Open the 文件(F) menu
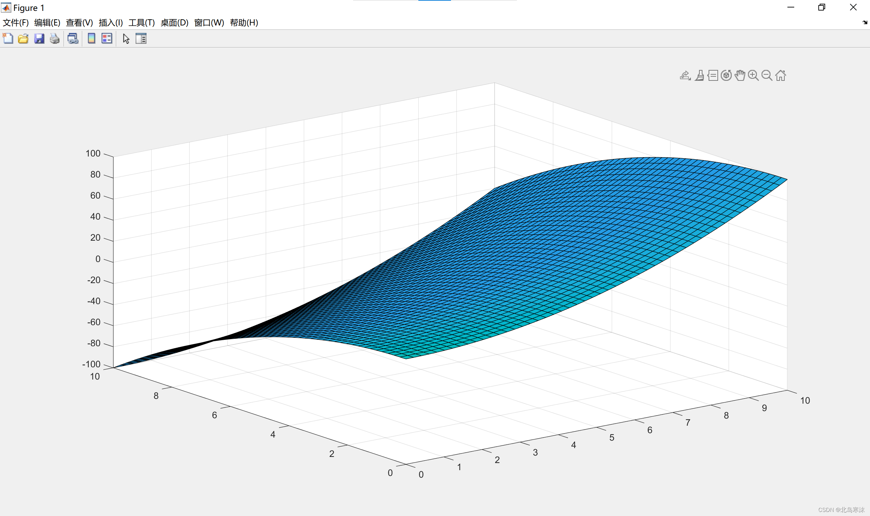 tap(16, 23)
